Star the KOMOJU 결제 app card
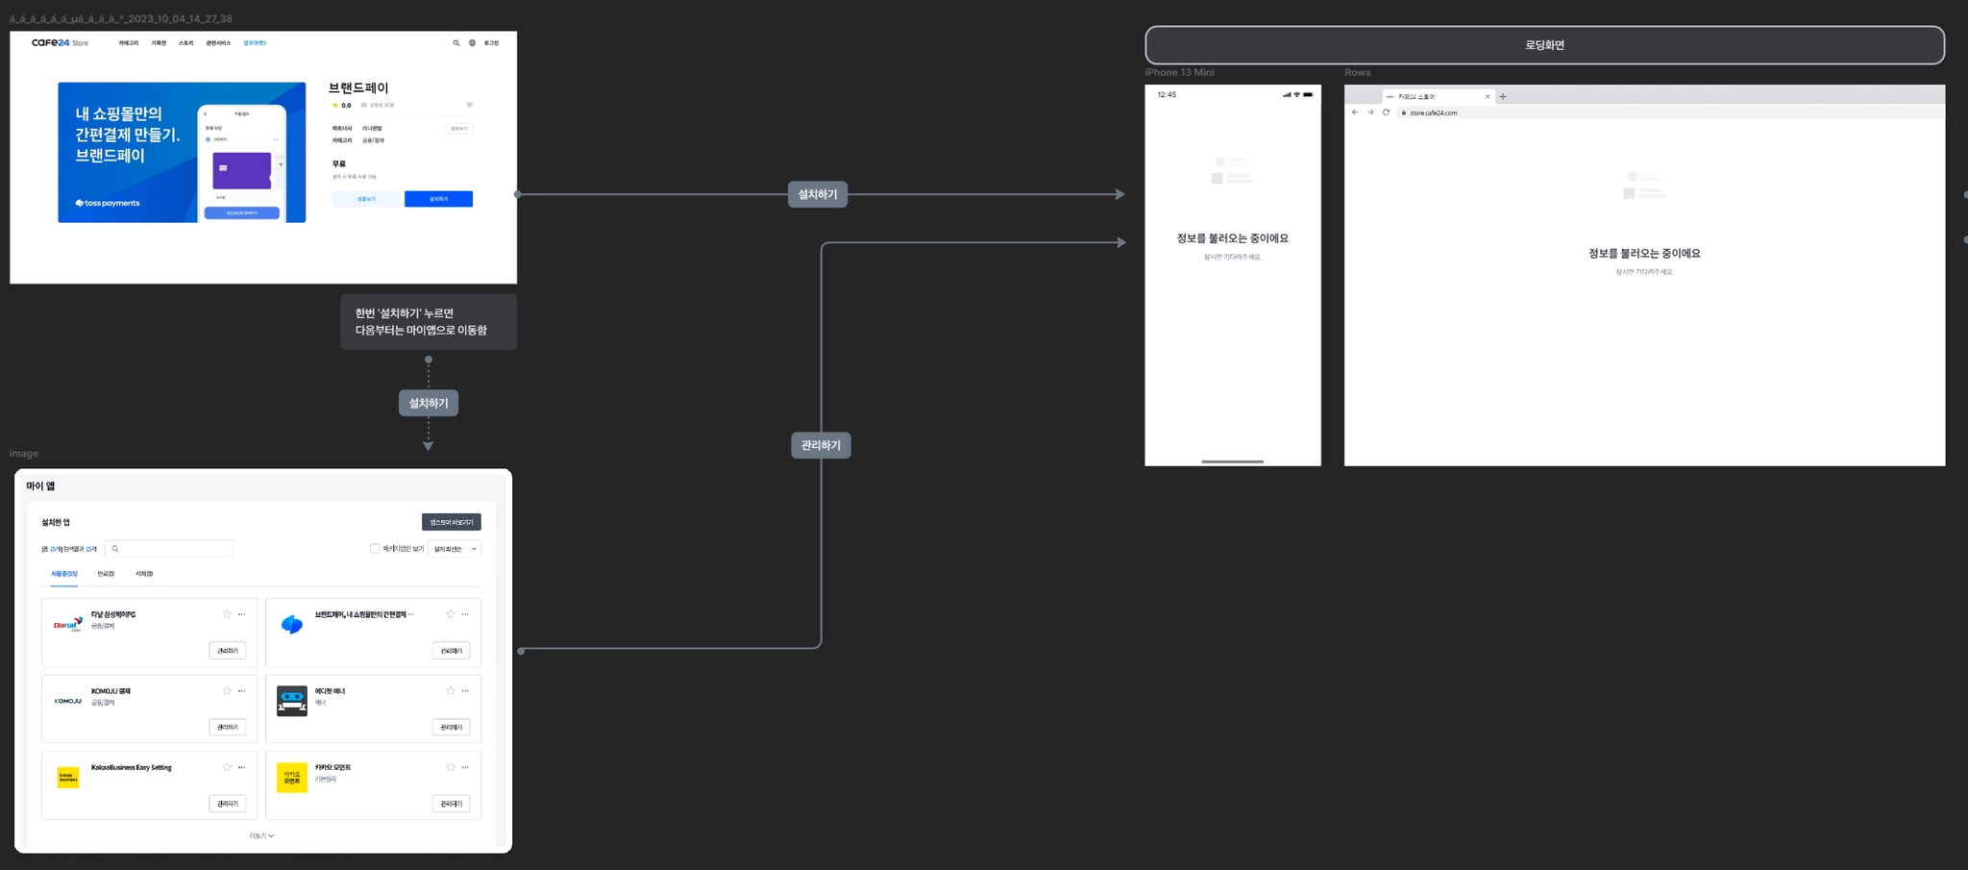Screen dimensions: 1968x870 [227, 690]
